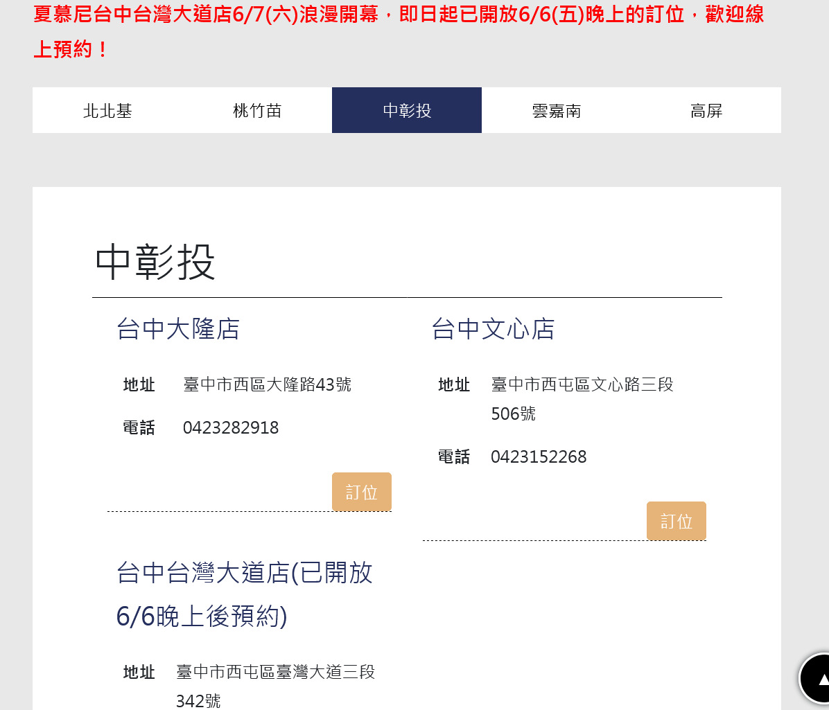Image resolution: width=829 pixels, height=710 pixels.
Task: Open the 桃竹苗 region tab
Action: pyautogui.click(x=257, y=111)
